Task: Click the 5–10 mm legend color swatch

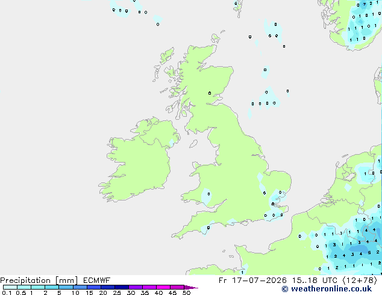Action: click(66, 287)
